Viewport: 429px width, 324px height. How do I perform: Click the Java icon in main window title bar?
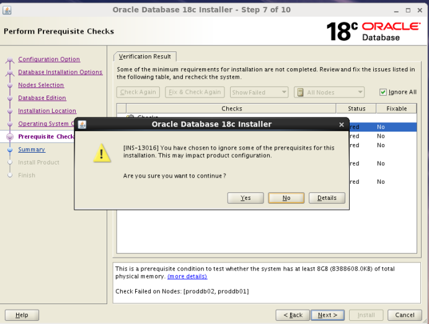[x=7, y=10]
